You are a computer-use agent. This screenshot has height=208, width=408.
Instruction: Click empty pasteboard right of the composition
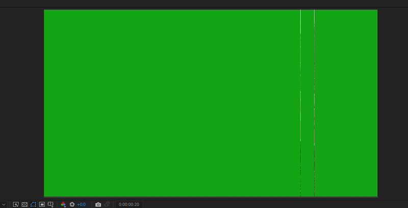click(393, 102)
